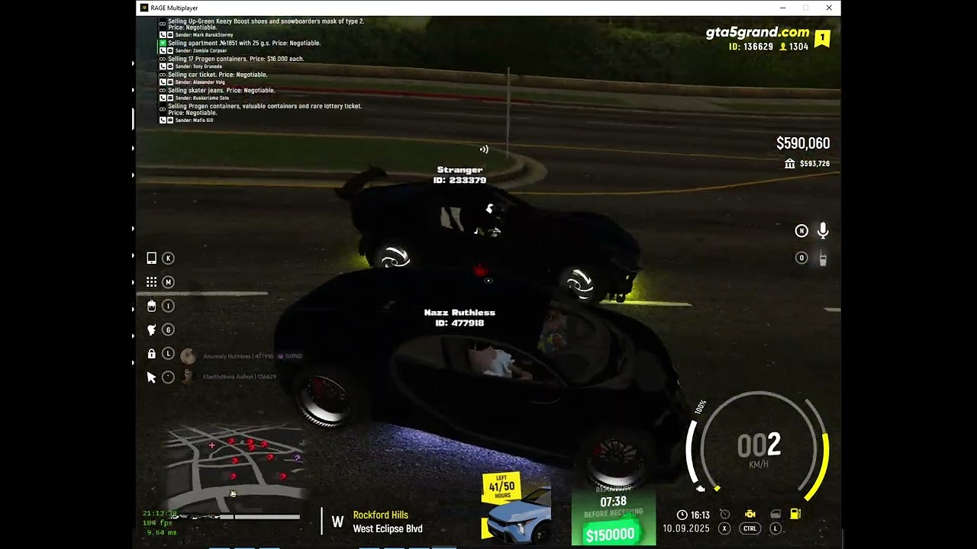Image resolution: width=977 pixels, height=549 pixels.
Task: Message sender Mark BarokStormy envelope icon
Action: click(x=170, y=35)
